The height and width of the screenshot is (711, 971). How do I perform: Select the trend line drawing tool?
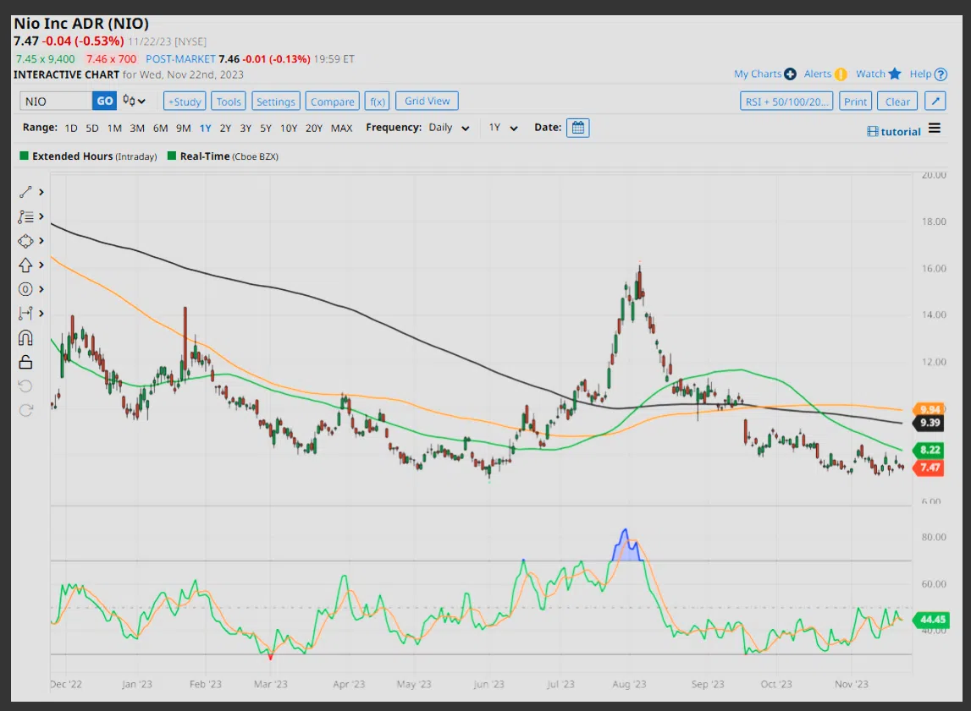(x=25, y=192)
